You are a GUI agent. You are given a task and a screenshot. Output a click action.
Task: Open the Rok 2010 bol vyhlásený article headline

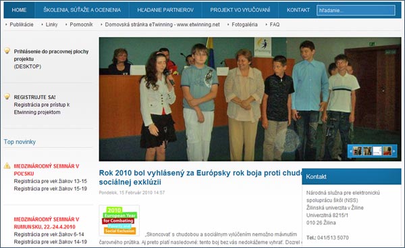point(200,178)
